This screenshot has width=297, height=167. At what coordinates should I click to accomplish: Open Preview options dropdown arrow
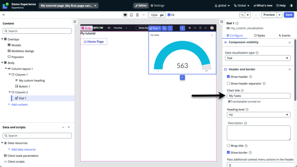[x=280, y=15]
